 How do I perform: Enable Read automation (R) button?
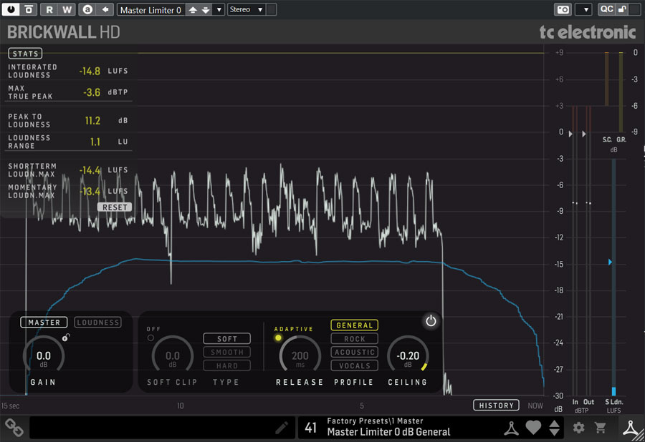[49, 9]
